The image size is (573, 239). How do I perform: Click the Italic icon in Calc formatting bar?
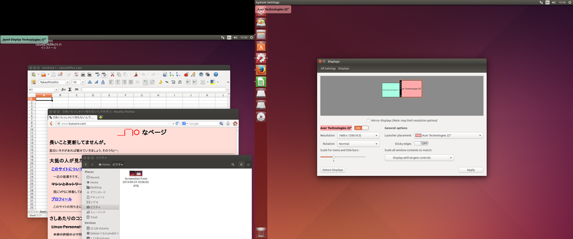(96, 82)
